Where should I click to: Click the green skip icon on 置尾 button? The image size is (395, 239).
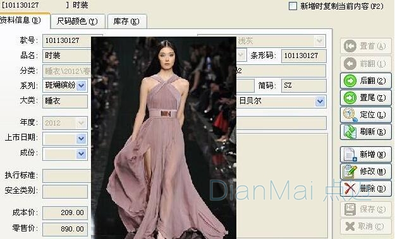point(350,98)
